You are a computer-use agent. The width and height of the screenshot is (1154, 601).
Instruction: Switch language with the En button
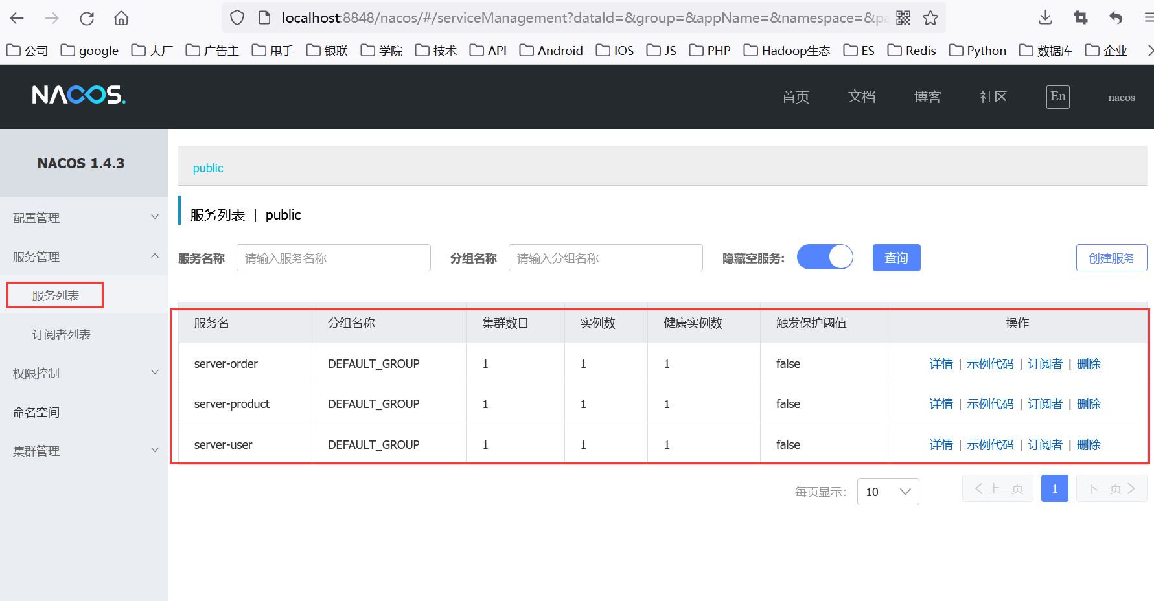pyautogui.click(x=1057, y=97)
